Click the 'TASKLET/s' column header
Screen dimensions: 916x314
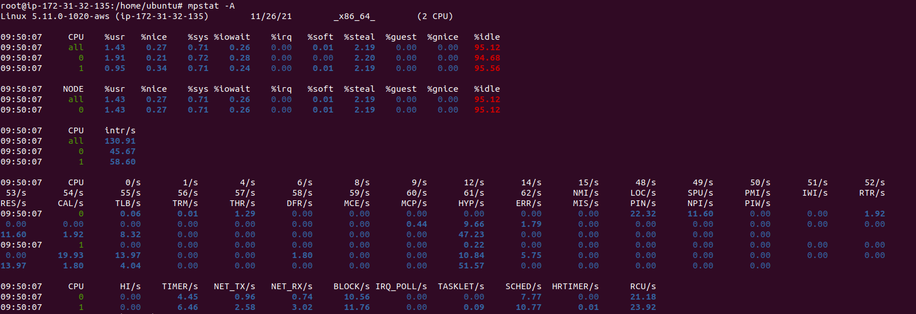[461, 286]
